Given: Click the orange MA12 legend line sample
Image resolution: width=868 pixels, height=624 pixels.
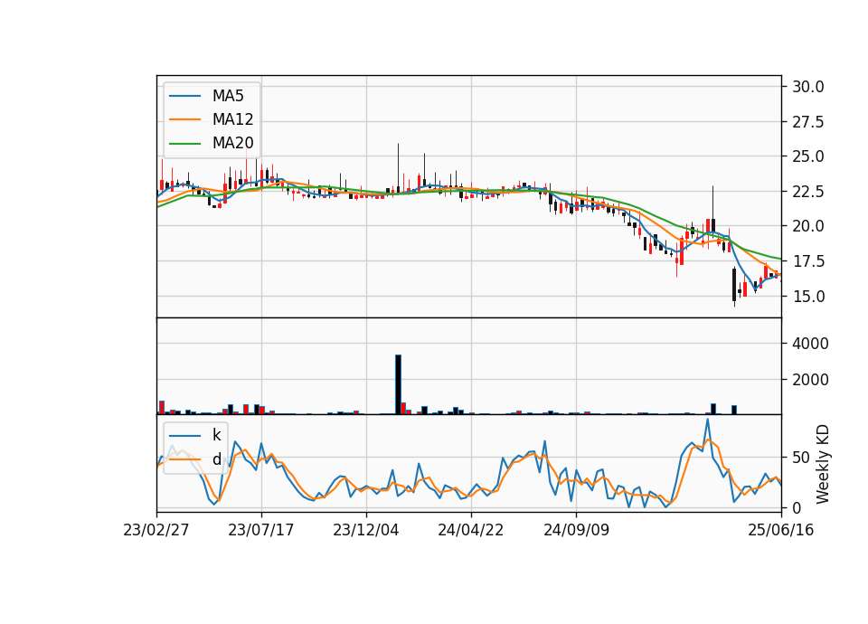Looking at the screenshot, I should coord(184,119).
